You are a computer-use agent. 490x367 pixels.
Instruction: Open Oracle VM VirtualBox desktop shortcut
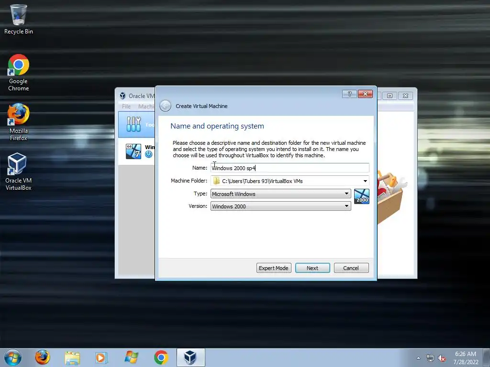point(19,172)
